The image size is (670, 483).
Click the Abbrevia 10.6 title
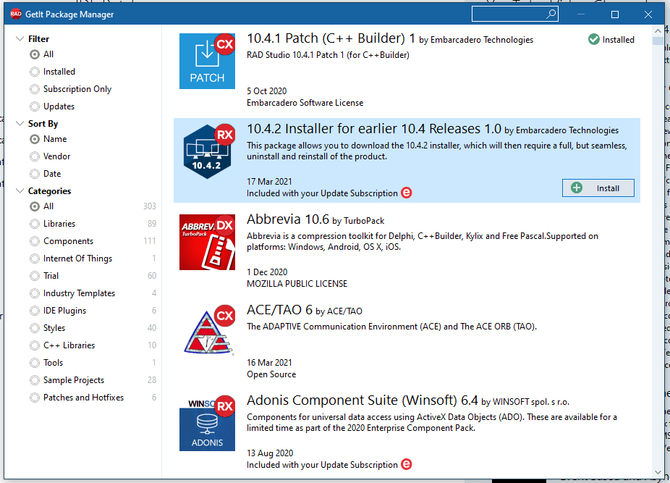pos(288,219)
